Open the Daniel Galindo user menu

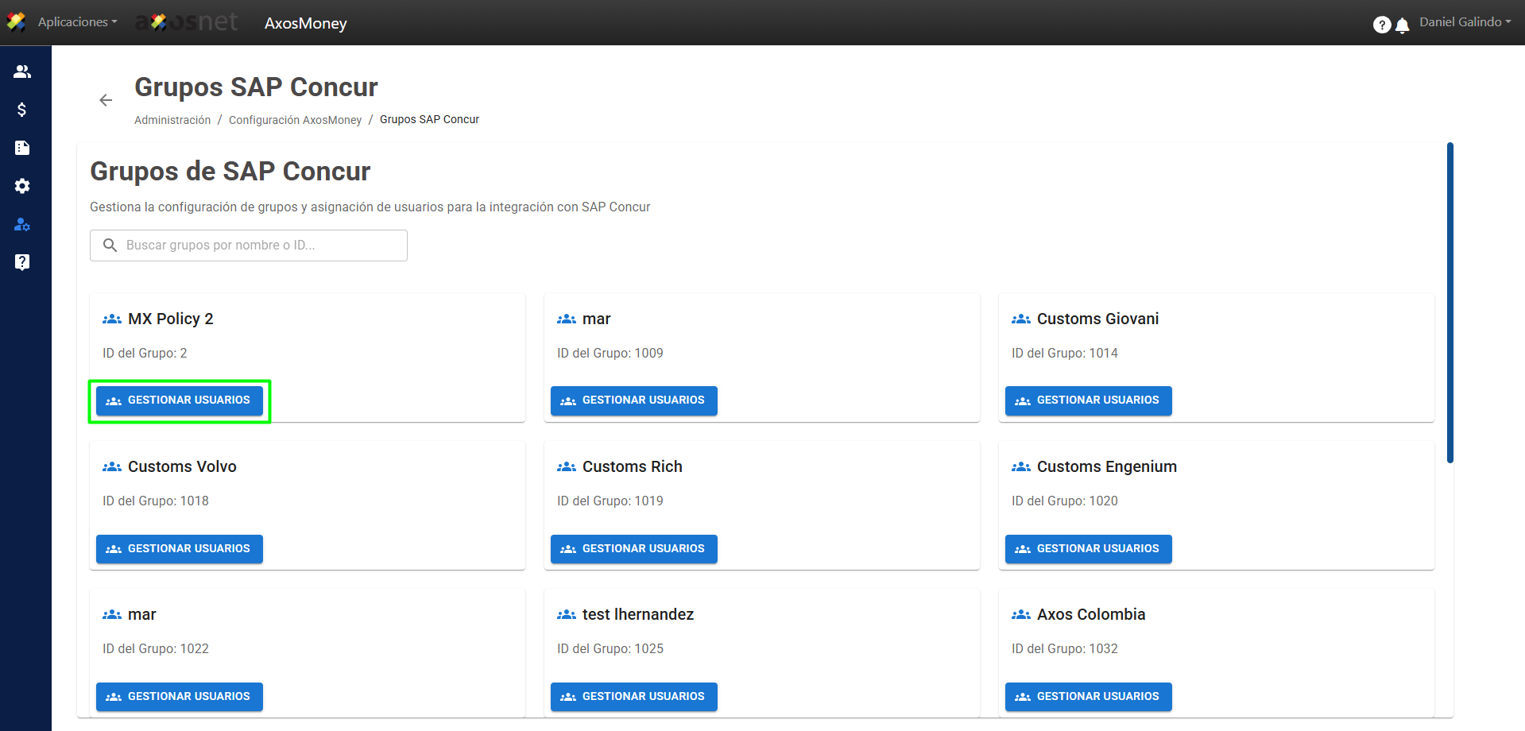coord(1465,22)
